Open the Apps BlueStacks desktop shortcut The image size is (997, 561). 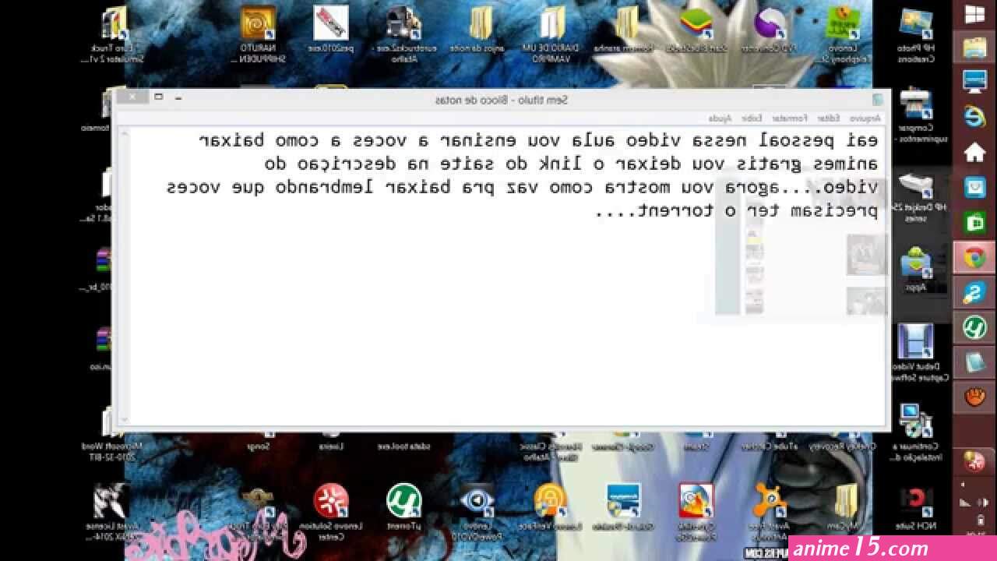tap(916, 270)
